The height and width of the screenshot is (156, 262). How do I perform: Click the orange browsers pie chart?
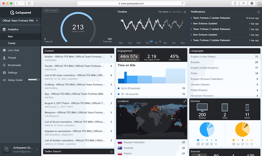(242, 130)
